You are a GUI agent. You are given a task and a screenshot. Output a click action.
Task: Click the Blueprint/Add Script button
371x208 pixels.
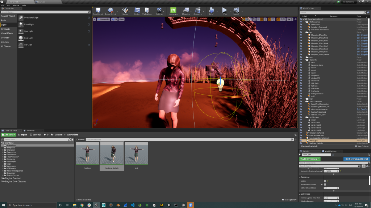click(357, 159)
